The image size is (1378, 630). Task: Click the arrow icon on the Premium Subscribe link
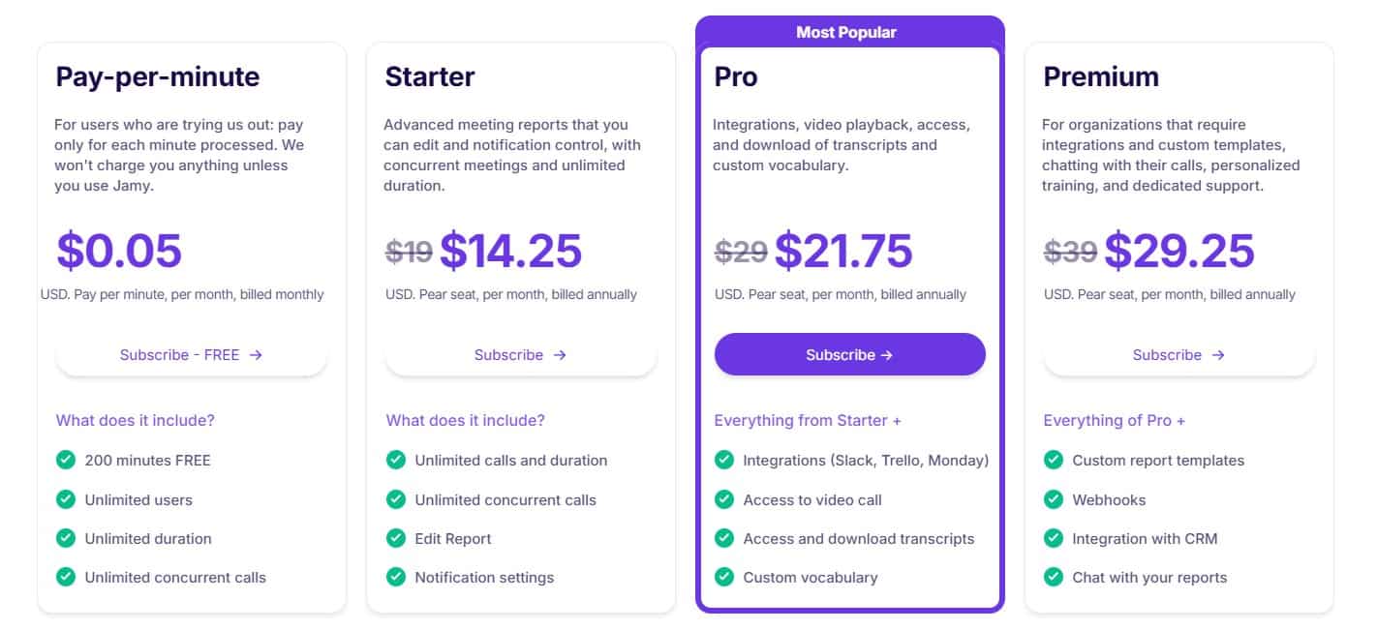tap(1217, 354)
